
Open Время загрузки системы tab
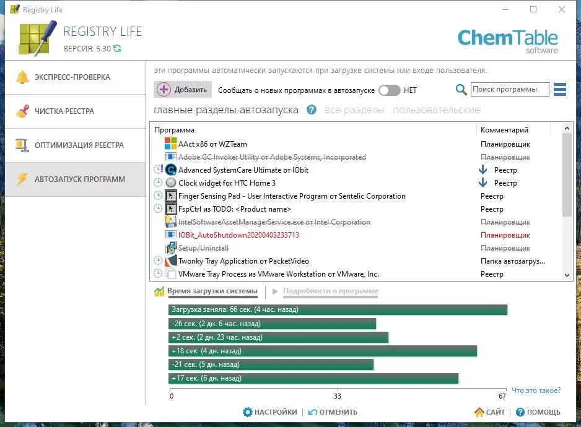coord(212,291)
